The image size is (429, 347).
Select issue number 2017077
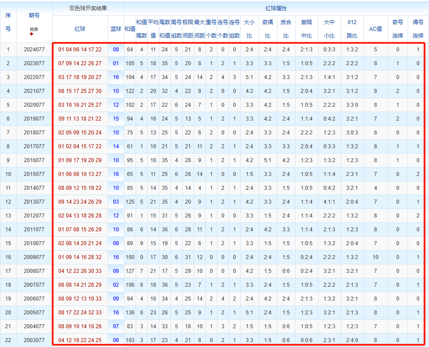[x=34, y=146]
